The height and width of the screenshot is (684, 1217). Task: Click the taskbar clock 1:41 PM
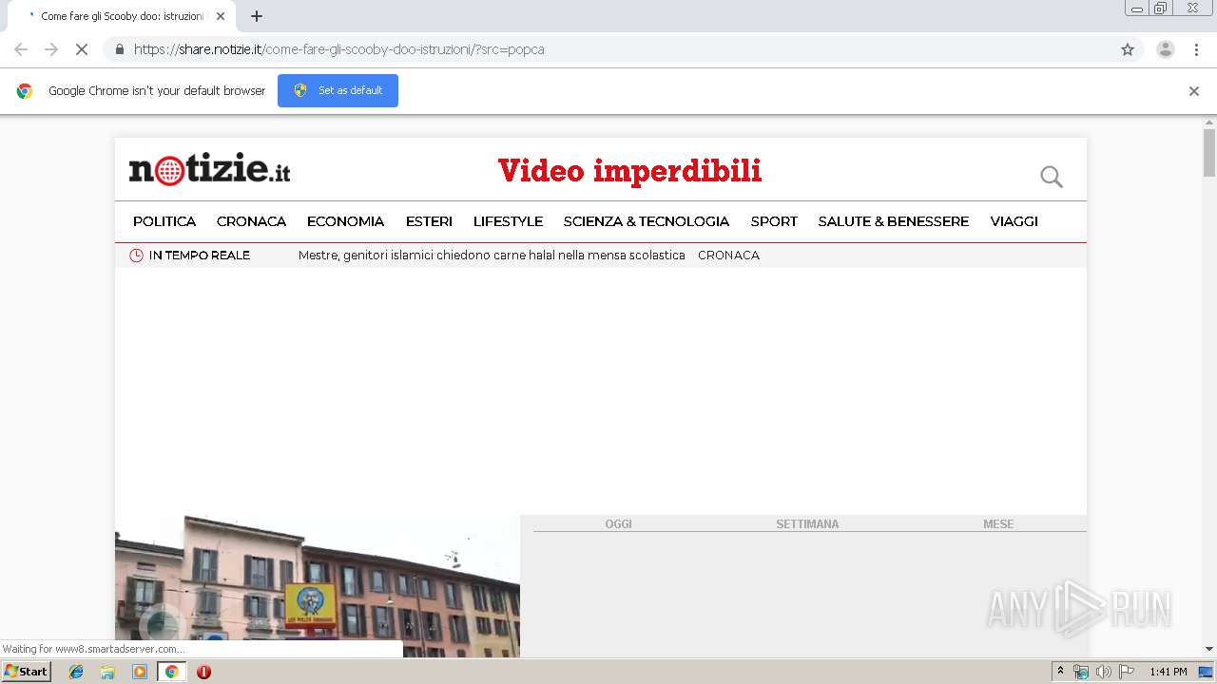(x=1169, y=672)
